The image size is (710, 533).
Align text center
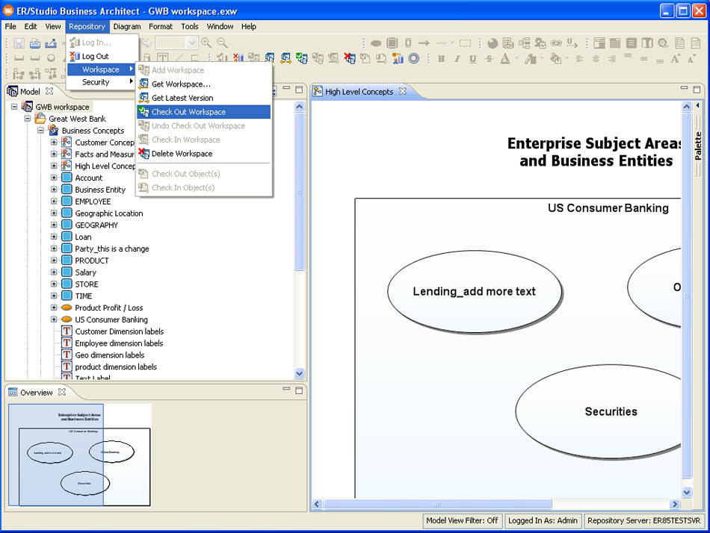click(x=596, y=58)
